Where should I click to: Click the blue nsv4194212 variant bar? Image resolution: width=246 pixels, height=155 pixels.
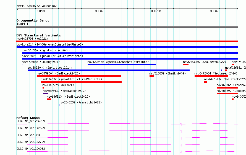[x=130, y=59]
